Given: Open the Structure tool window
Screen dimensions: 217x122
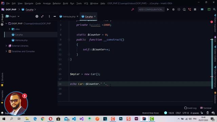Looking at the screenshot, I should 2,80.
